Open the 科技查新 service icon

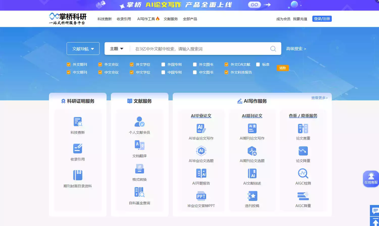[x=78, y=122]
